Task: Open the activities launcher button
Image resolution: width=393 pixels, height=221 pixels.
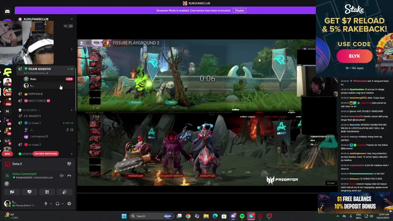Action: (x=47, y=192)
